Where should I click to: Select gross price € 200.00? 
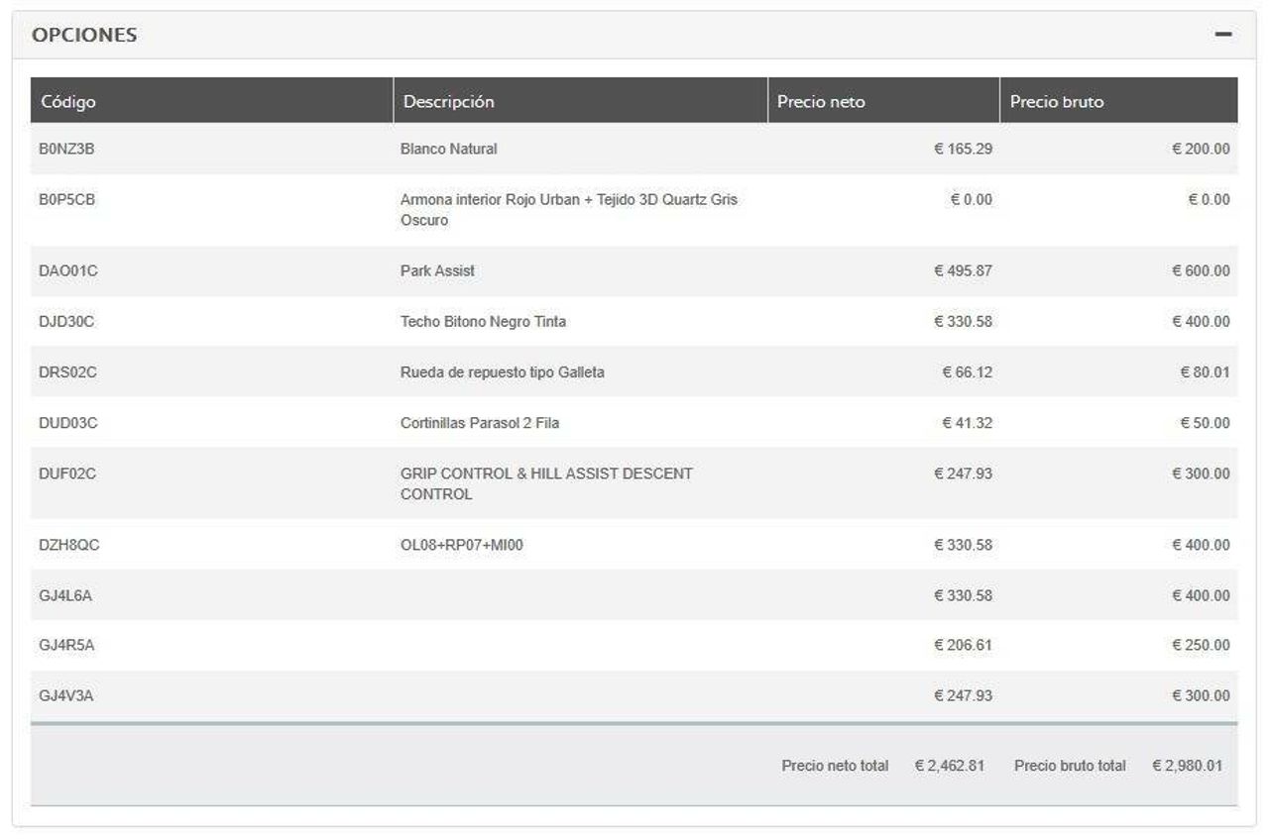tap(1201, 149)
